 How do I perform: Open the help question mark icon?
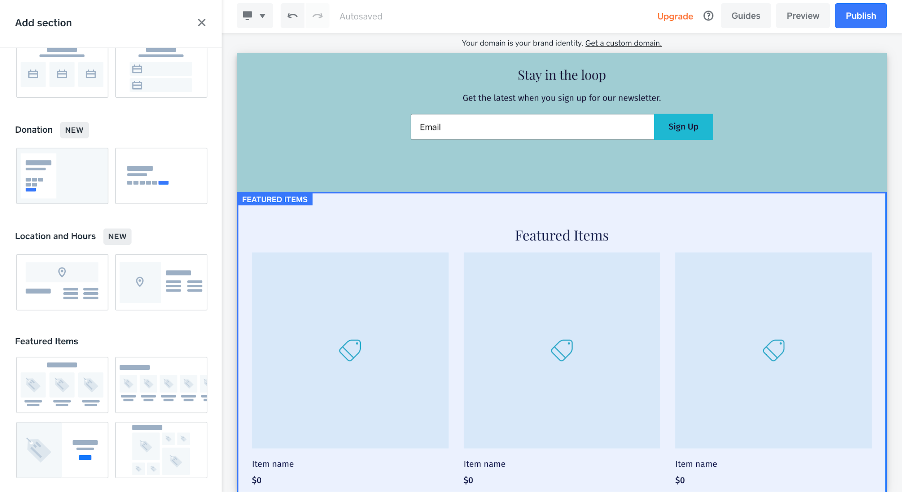pyautogui.click(x=708, y=15)
